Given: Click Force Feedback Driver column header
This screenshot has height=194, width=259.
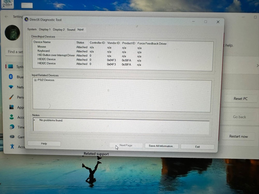Looking at the screenshot, I should tap(152, 43).
